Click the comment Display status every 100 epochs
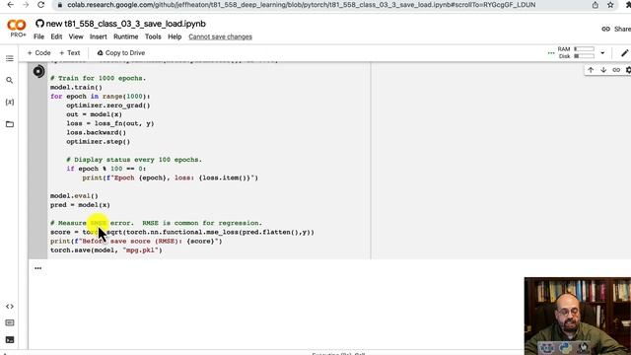631x355 pixels. pos(134,160)
